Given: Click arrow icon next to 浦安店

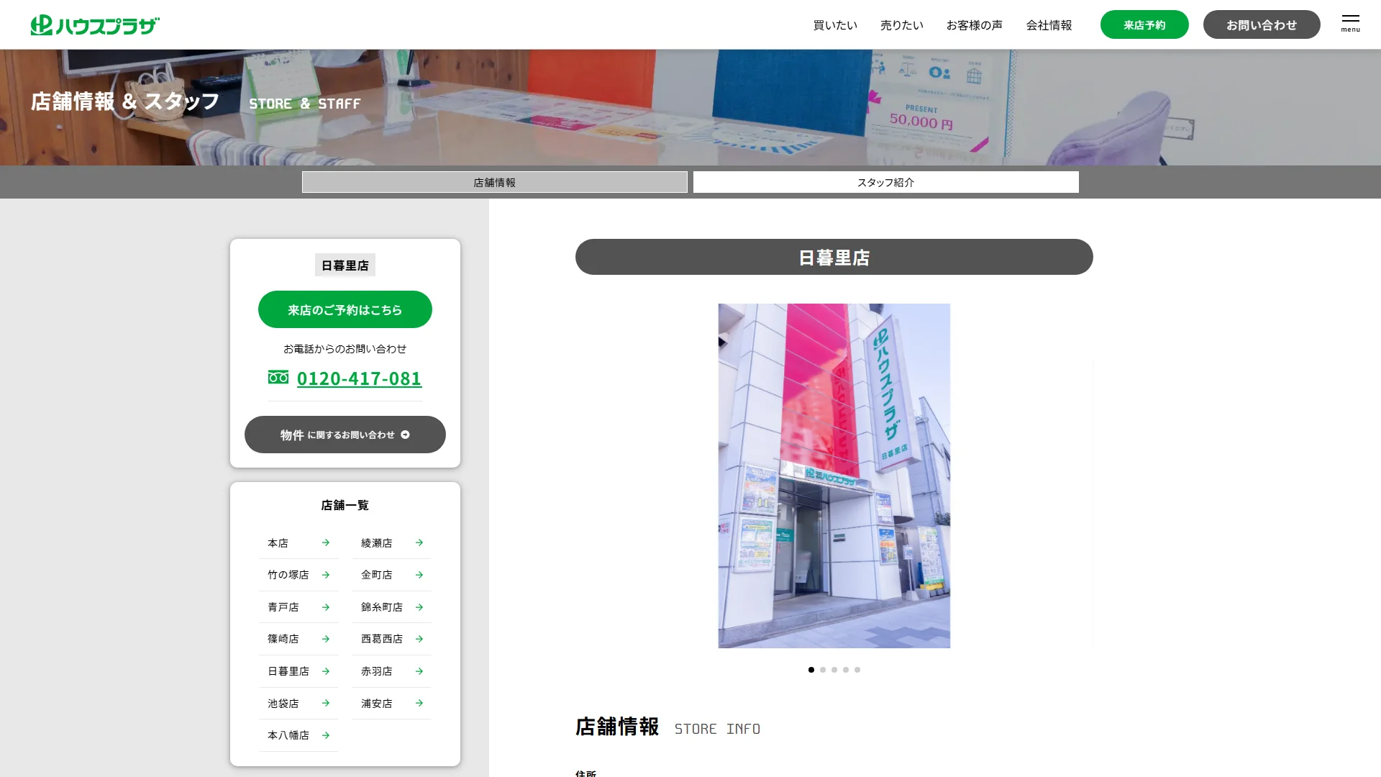Looking at the screenshot, I should [x=419, y=703].
